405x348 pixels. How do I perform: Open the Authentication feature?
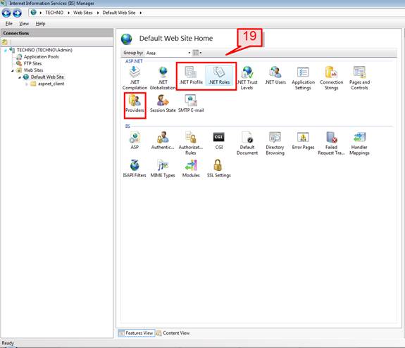point(163,141)
